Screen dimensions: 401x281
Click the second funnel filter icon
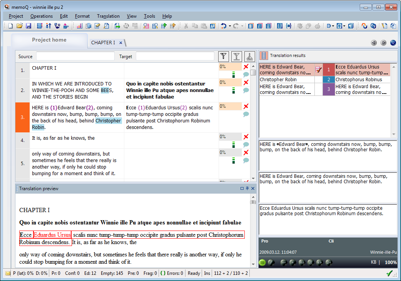point(237,57)
